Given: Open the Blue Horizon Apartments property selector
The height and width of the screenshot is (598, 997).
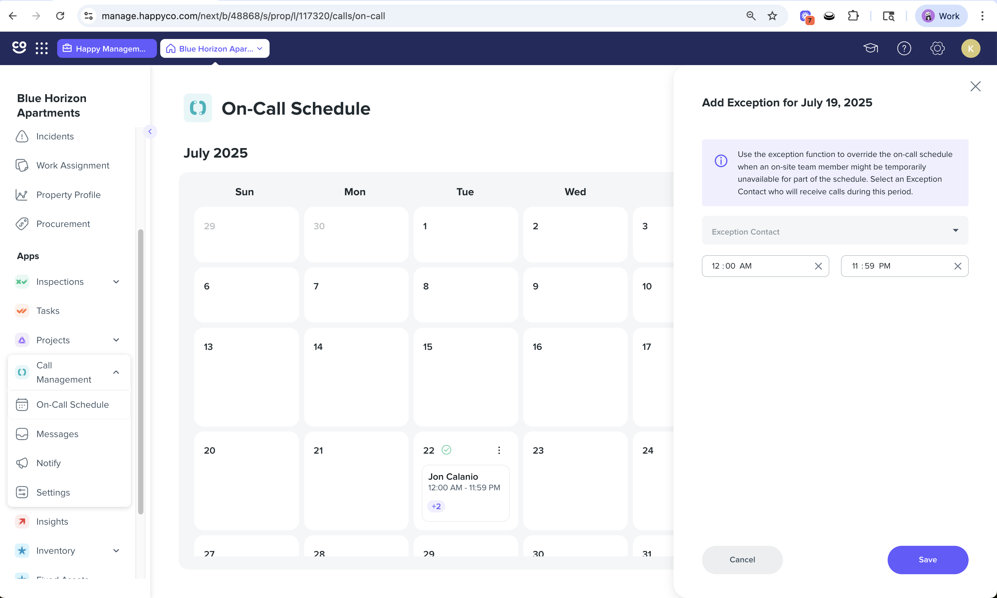Looking at the screenshot, I should point(215,48).
